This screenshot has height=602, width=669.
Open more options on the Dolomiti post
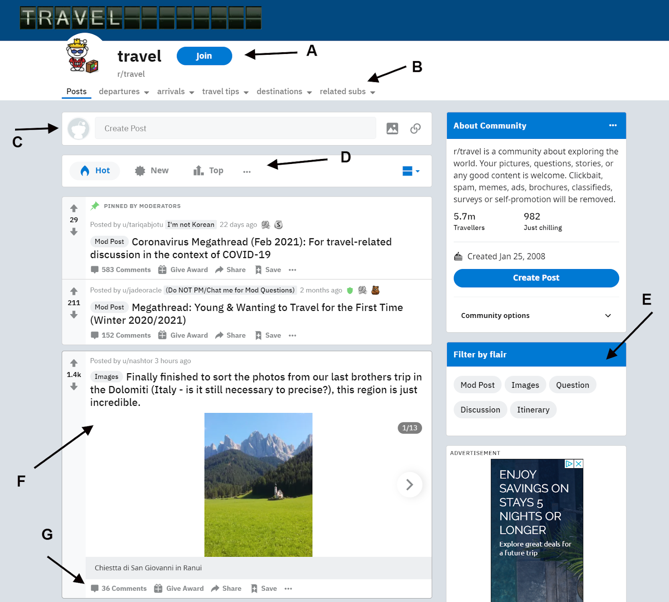point(288,589)
